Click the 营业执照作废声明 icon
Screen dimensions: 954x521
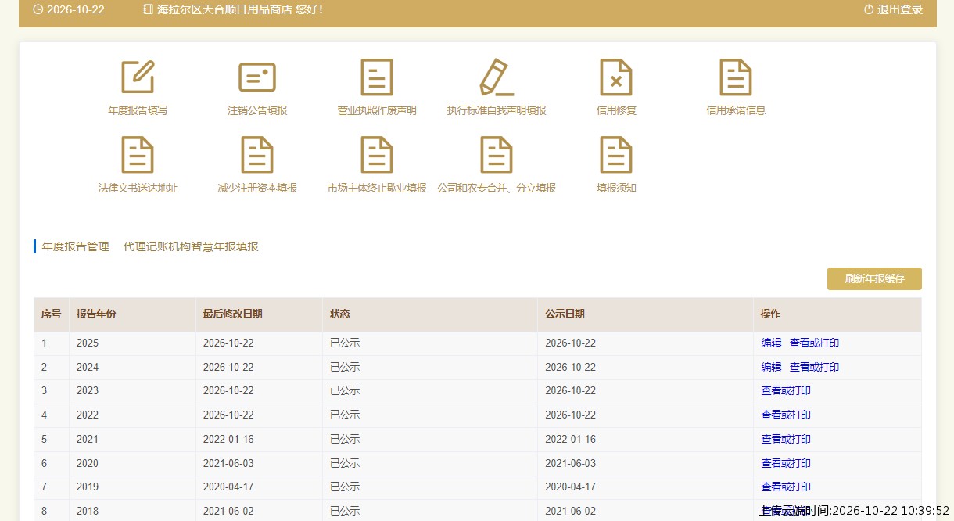pos(377,77)
